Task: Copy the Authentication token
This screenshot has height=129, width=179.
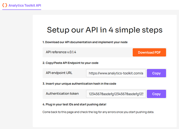Action: tap(156, 94)
